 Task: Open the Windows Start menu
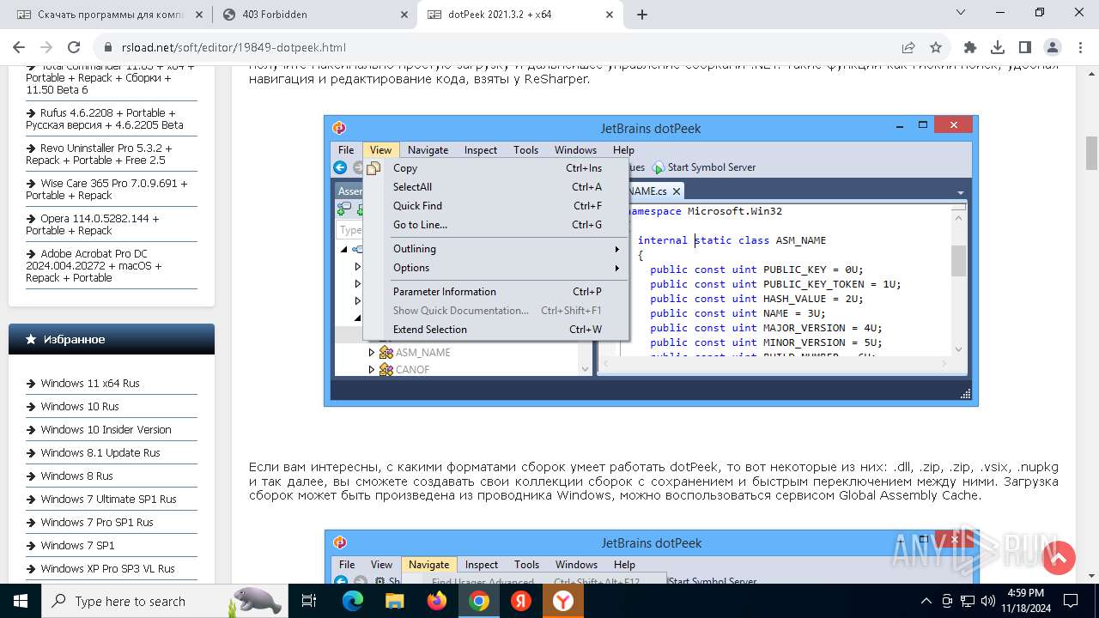click(x=21, y=601)
